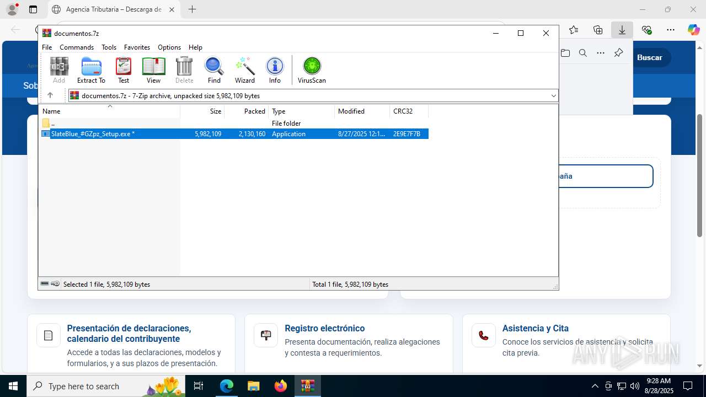Open Copilot icon in Edge
This screenshot has height=397, width=706.
click(x=693, y=30)
